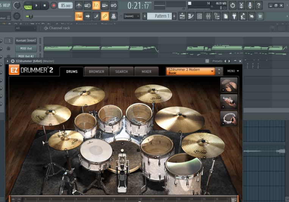This screenshot has width=289, height=202.
Task: Open the Browser view icon
Action: pos(217,16)
